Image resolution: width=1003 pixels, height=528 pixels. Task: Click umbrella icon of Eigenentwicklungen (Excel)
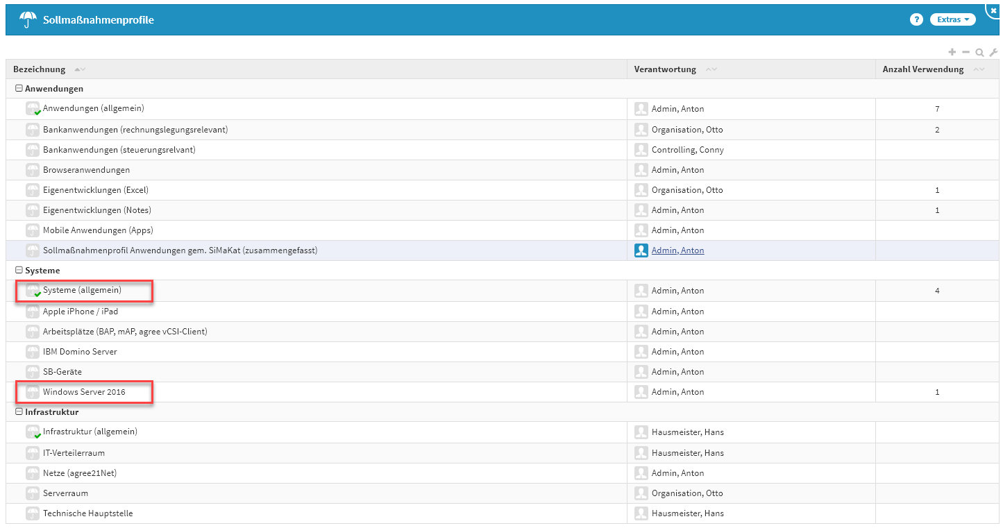pyautogui.click(x=33, y=190)
